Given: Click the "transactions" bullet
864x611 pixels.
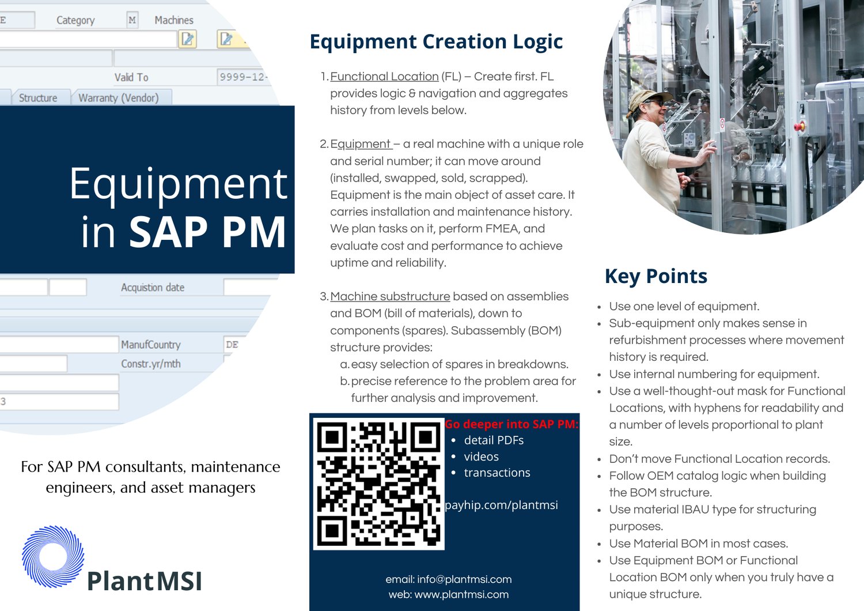Looking at the screenshot, I should click(497, 473).
